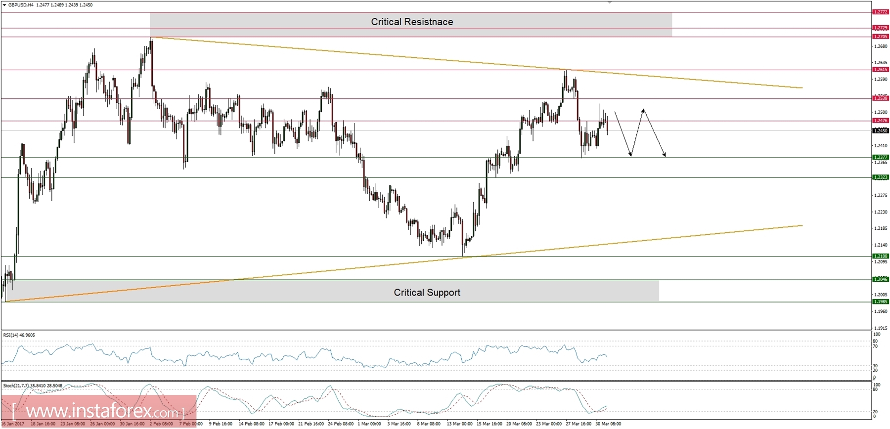Click the 1.2275 value on price scale
The height and width of the screenshot is (429, 890).
[x=881, y=195]
